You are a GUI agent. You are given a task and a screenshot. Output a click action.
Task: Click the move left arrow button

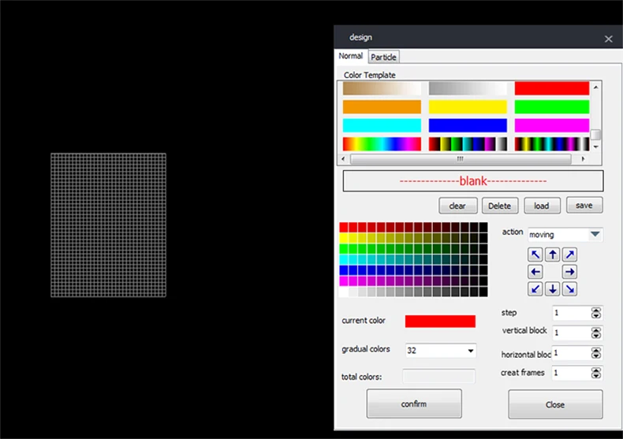point(535,272)
